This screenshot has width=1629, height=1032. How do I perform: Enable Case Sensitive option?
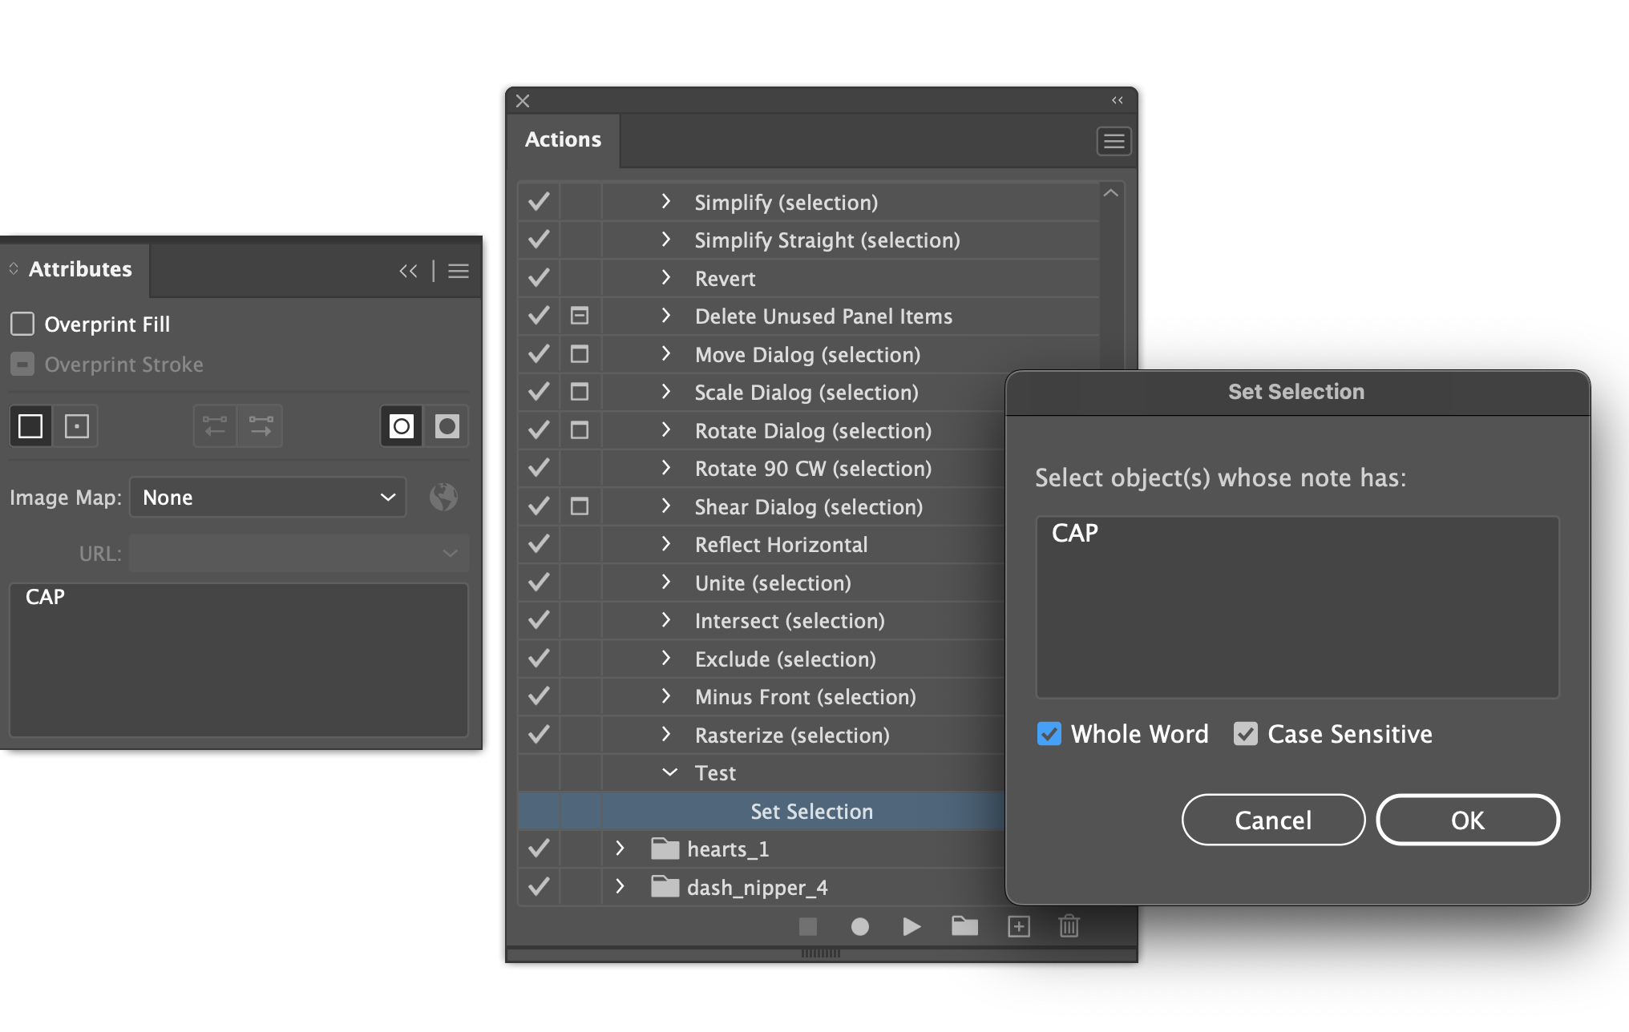1249,733
